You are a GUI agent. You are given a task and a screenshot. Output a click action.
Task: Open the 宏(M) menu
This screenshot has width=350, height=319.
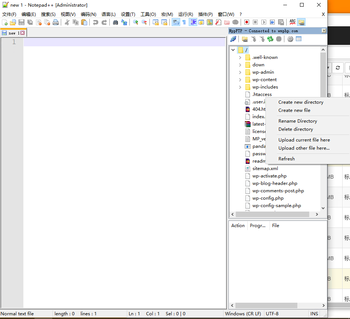(167, 14)
